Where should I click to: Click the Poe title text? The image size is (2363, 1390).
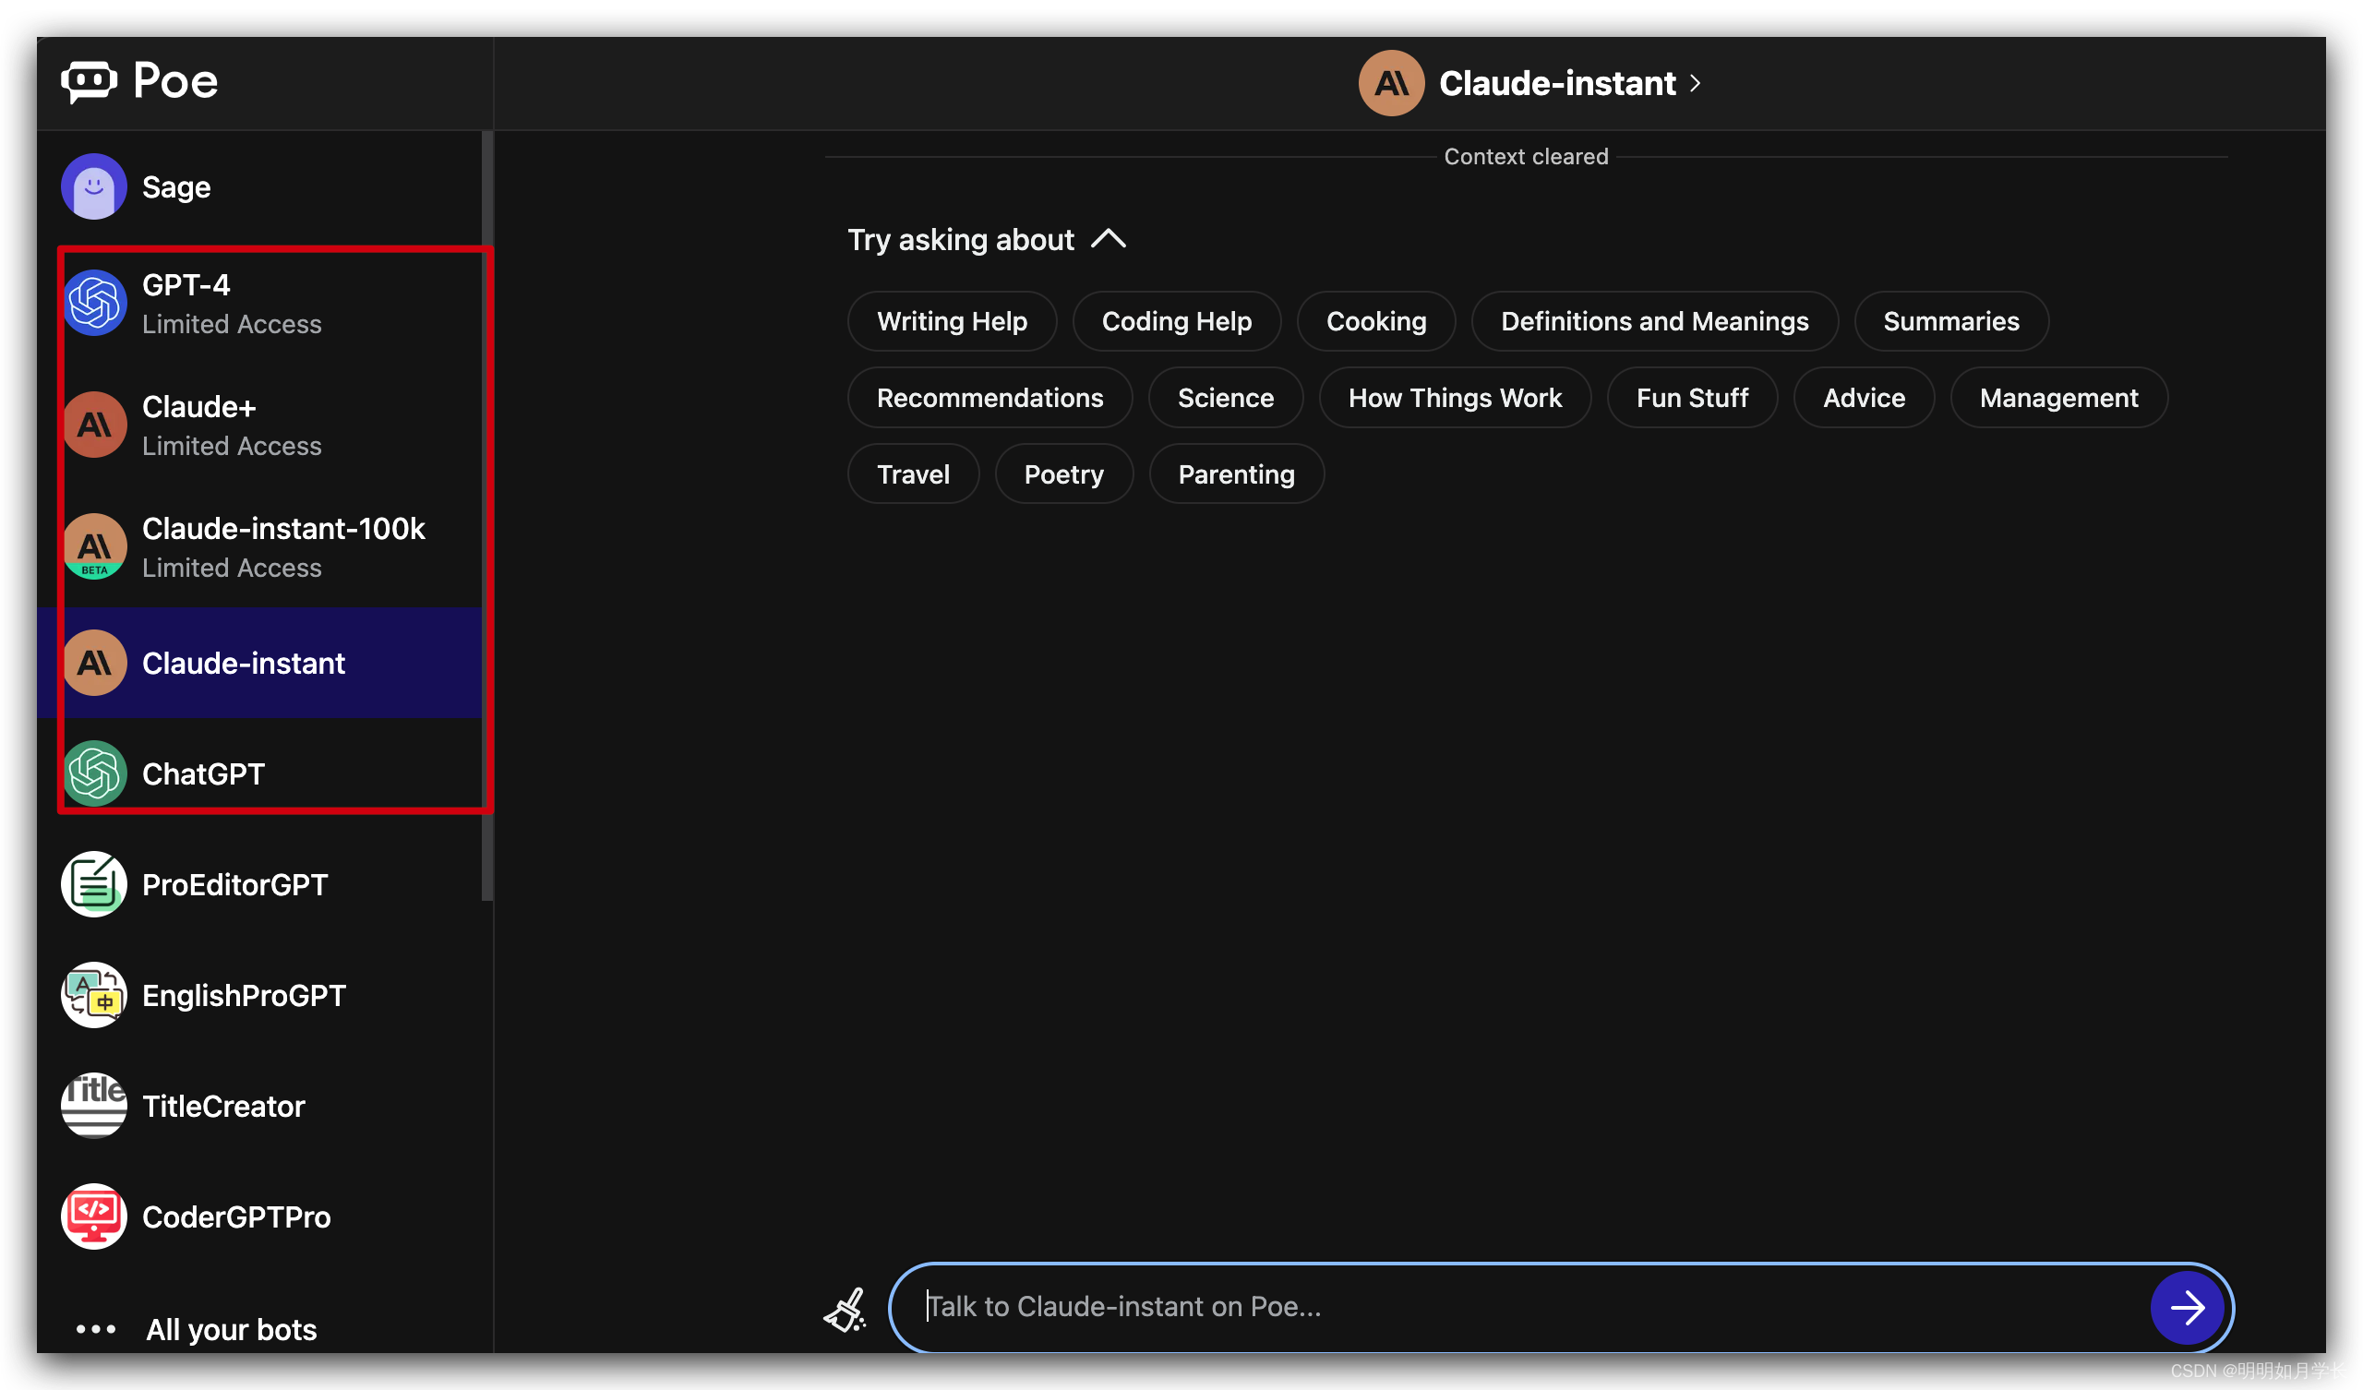coord(175,81)
